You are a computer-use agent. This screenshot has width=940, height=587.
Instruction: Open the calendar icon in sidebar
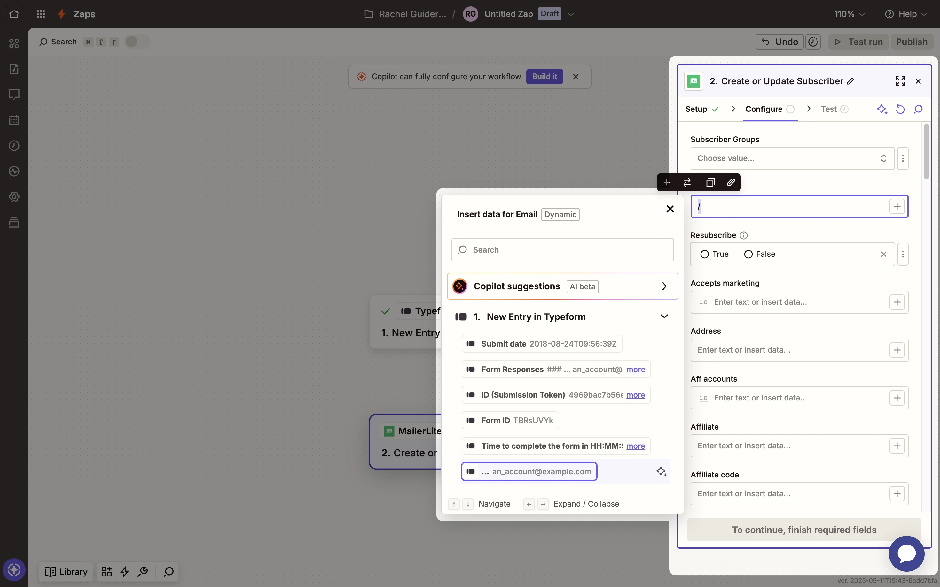click(14, 120)
